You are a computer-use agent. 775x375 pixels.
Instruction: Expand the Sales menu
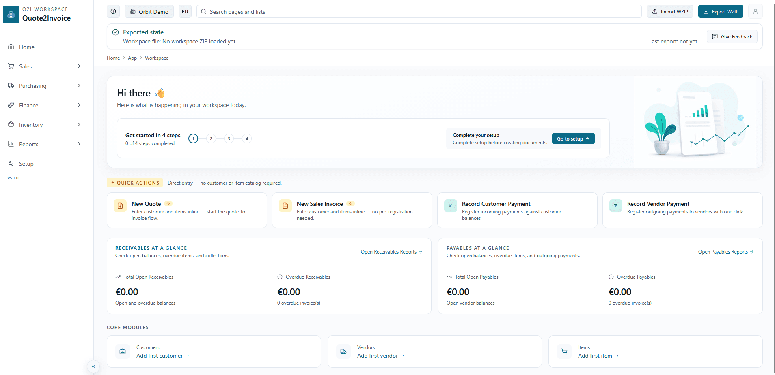(x=26, y=66)
